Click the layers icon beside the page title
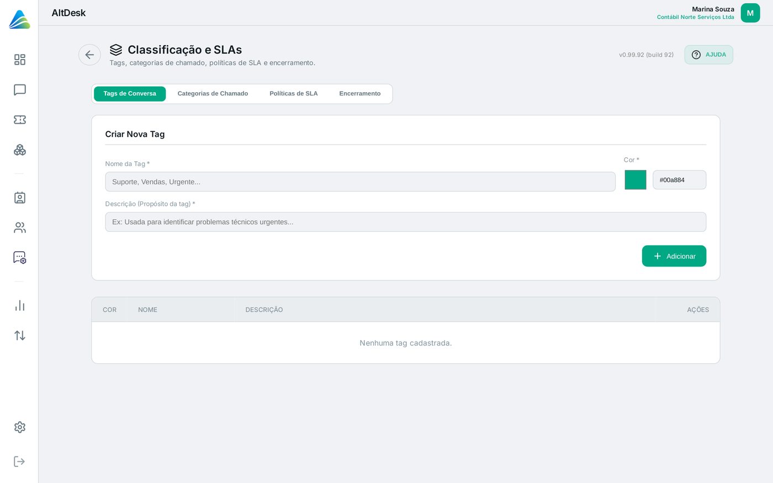Screen dimensions: 773x483 click(116, 50)
